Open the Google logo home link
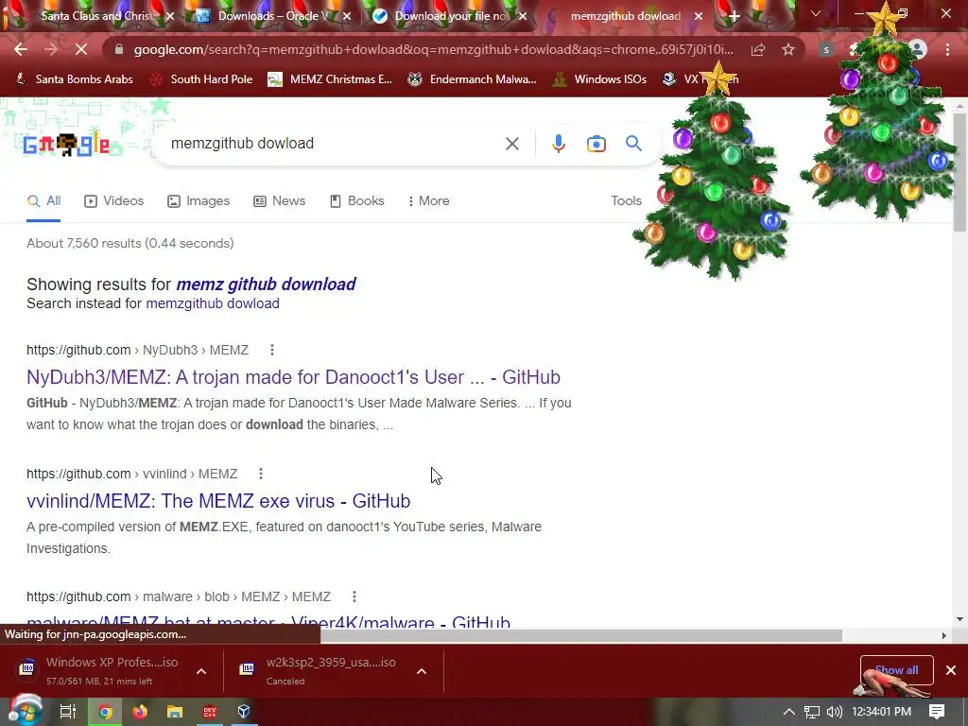968x726 pixels. [x=67, y=145]
